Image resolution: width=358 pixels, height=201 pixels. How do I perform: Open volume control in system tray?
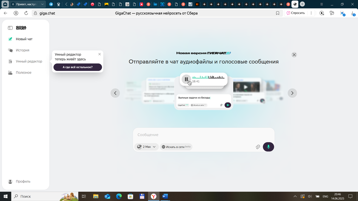[310, 196]
